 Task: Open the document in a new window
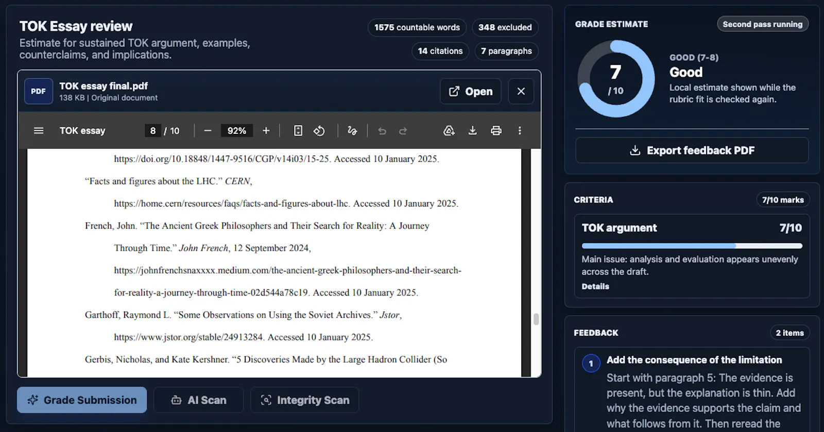471,91
